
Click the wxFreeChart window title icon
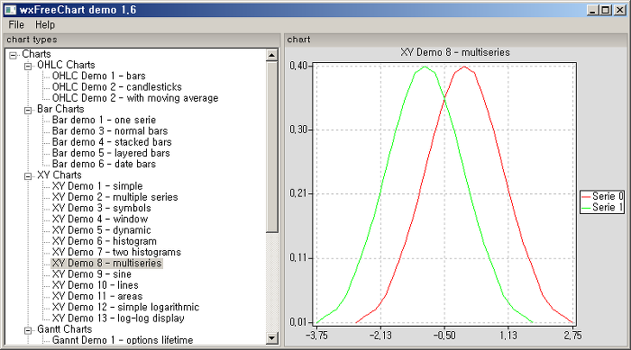click(10, 10)
